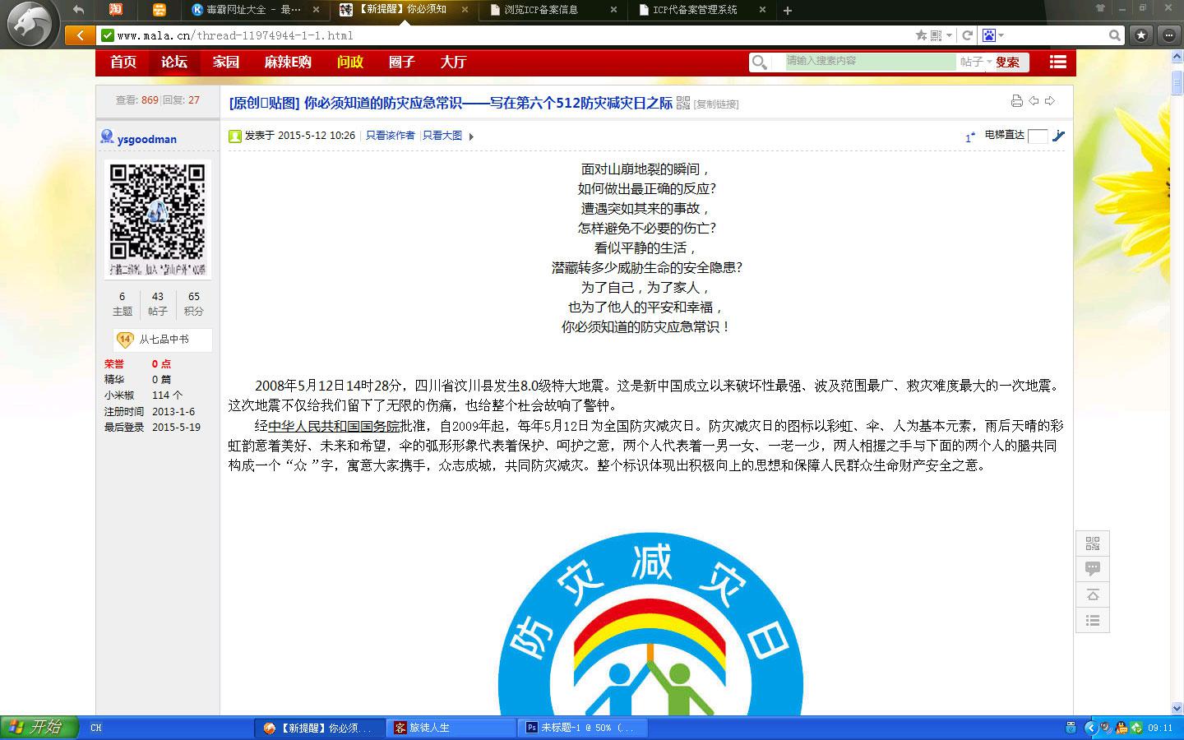Click the floating QR code sidebar icon
Screen dimensions: 1184x740
coord(1093,543)
